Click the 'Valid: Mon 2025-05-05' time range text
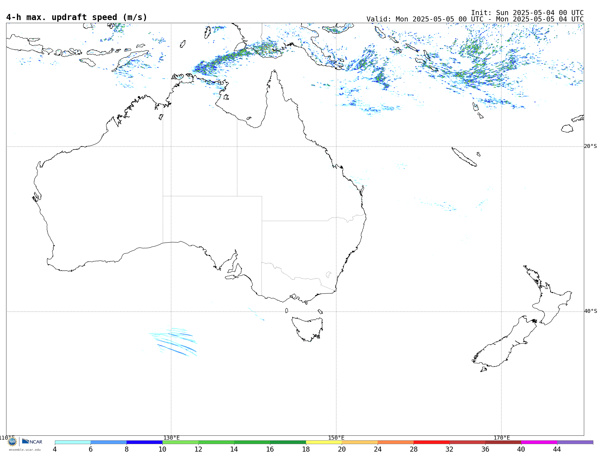The image size is (602, 453). point(475,19)
